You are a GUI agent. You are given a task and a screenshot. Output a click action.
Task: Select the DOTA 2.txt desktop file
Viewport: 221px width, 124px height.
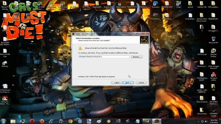pyautogui.click(x=202, y=52)
